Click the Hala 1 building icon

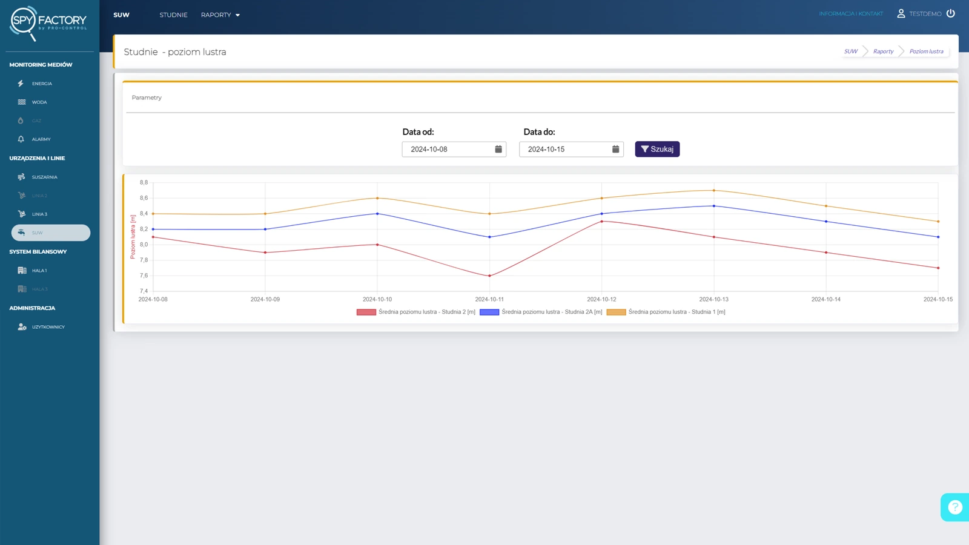pos(22,271)
